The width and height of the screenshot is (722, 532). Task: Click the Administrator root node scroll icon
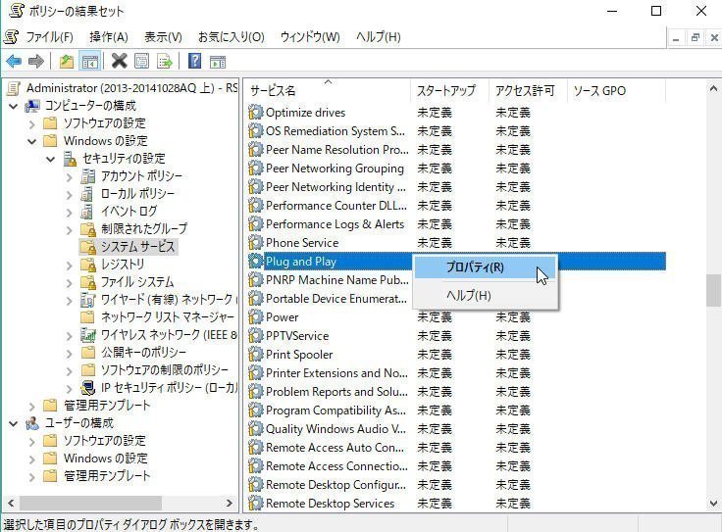[14, 88]
